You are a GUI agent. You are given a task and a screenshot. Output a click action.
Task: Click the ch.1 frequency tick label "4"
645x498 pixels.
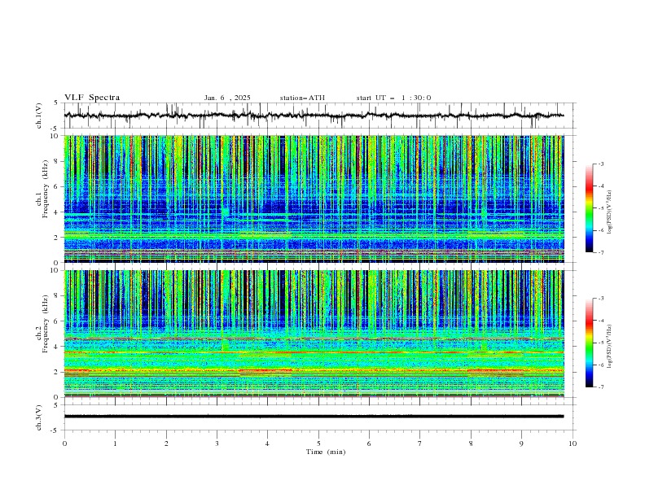(58, 212)
